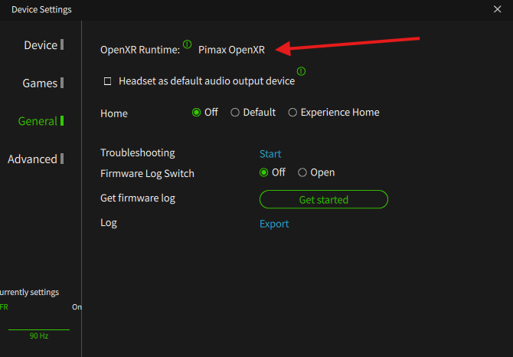
Task: Set Home to Default
Action: coord(235,113)
